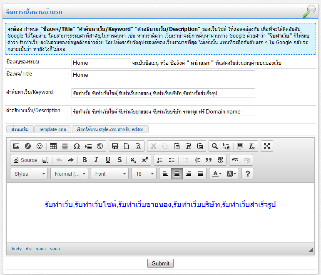This screenshot has width=321, height=275.
Task: Insert page break for printing
Action: (x=88, y=146)
